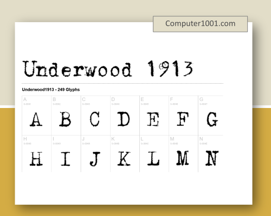Click the Computer1001.com label box
Viewport: 271px width, 216px height.
point(200,24)
